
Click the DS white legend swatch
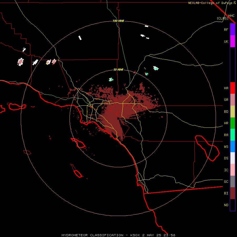click(233, 158)
